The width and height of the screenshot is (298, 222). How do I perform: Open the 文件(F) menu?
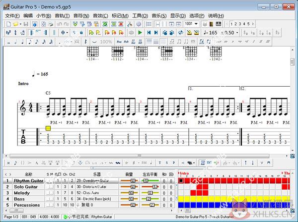click(12, 16)
